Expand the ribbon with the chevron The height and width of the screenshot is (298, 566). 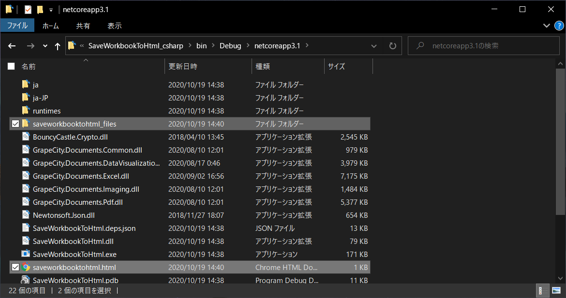point(546,26)
